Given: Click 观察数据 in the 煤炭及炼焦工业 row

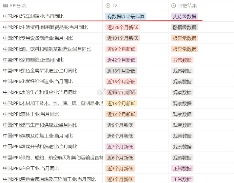Looking at the screenshot, I should tap(182, 136).
